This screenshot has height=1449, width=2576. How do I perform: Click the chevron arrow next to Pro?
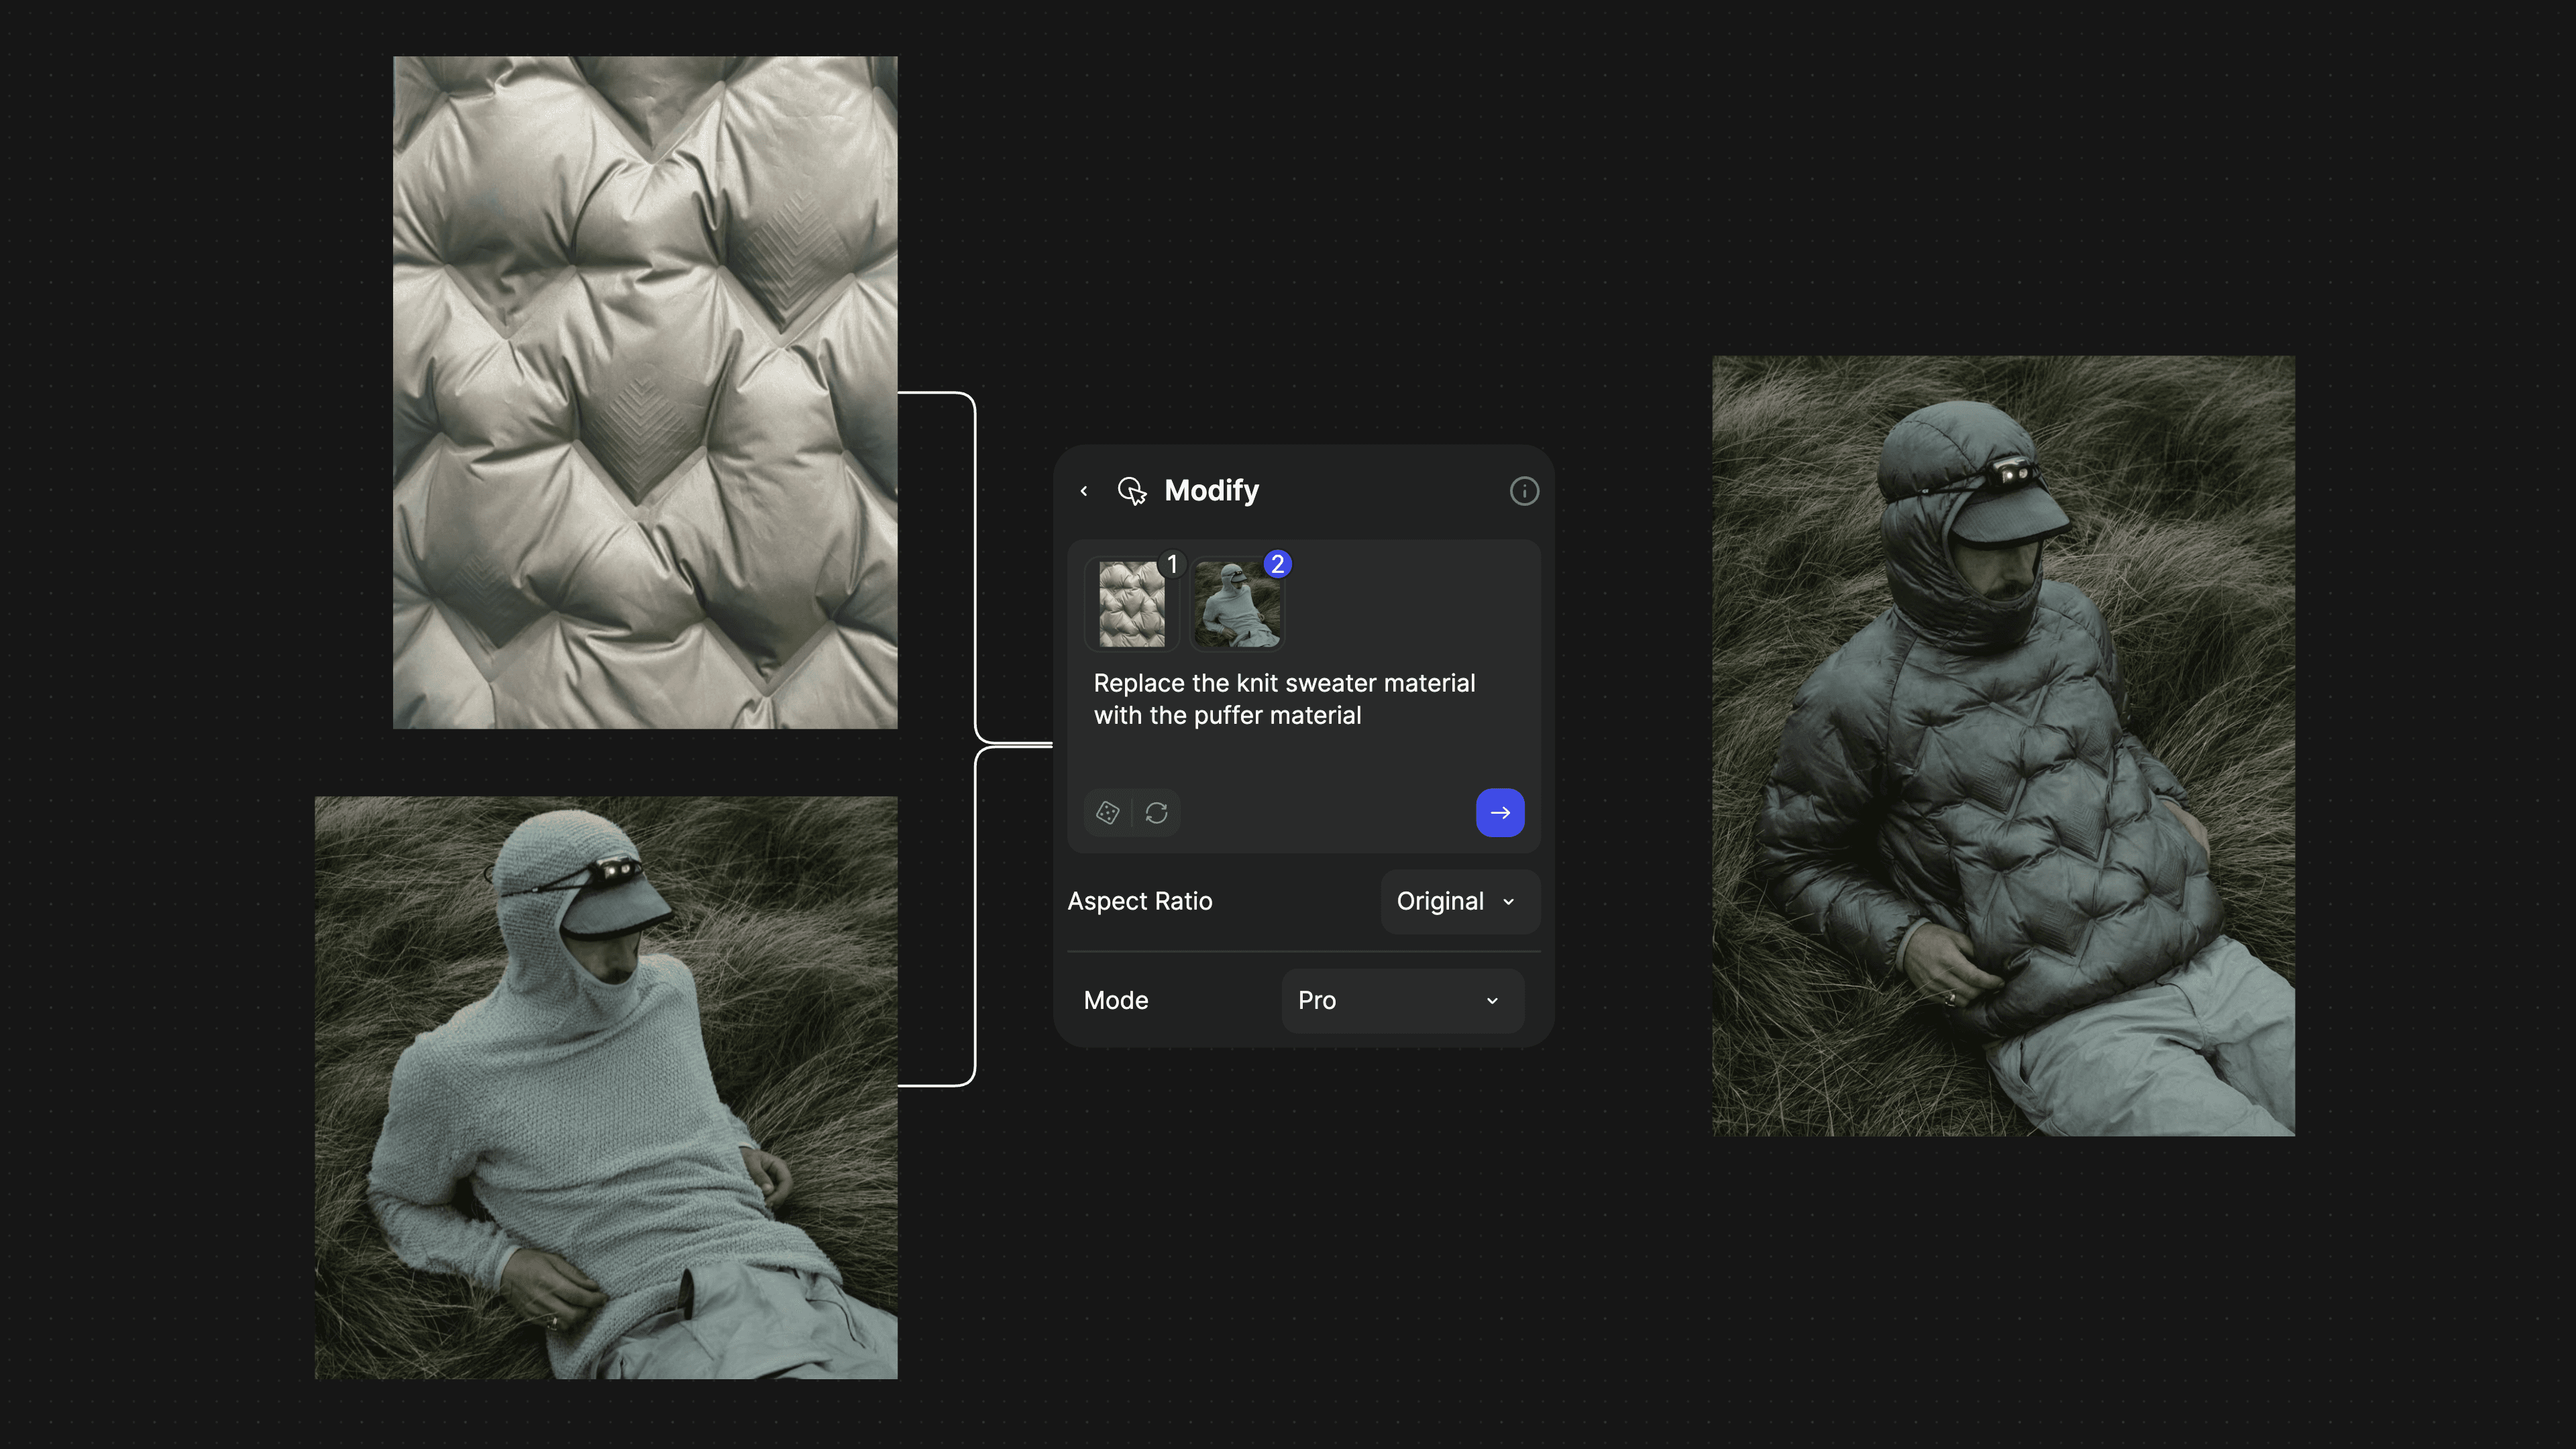click(1492, 1000)
